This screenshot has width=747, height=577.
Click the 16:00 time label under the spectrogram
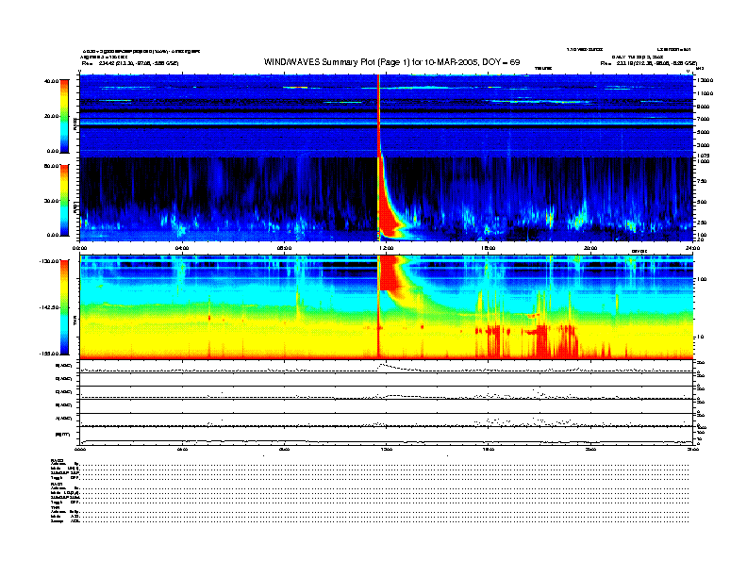click(x=489, y=248)
